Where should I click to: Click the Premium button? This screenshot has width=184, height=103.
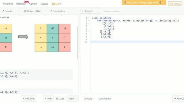point(175,4)
